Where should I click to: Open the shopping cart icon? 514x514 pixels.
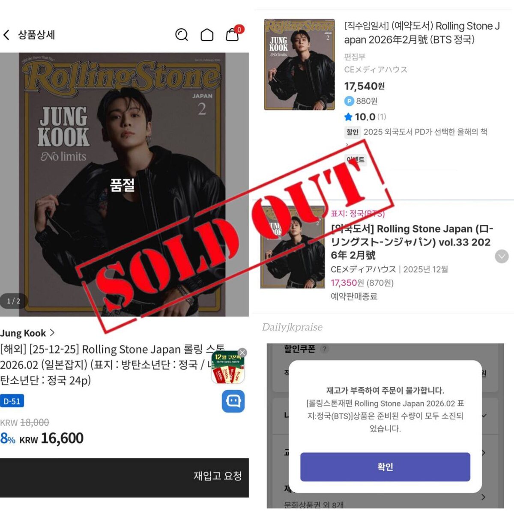[233, 34]
